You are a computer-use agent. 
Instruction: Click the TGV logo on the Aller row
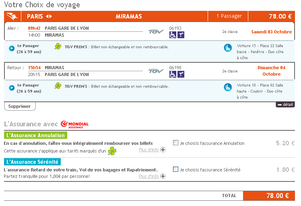click(156, 31)
